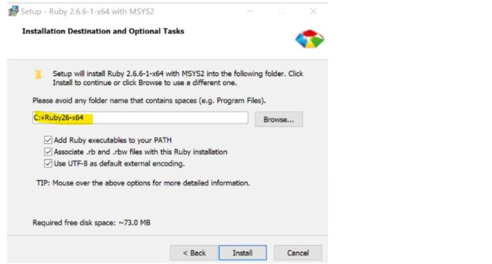
Task: Click the Setup window title text
Action: click(87, 12)
